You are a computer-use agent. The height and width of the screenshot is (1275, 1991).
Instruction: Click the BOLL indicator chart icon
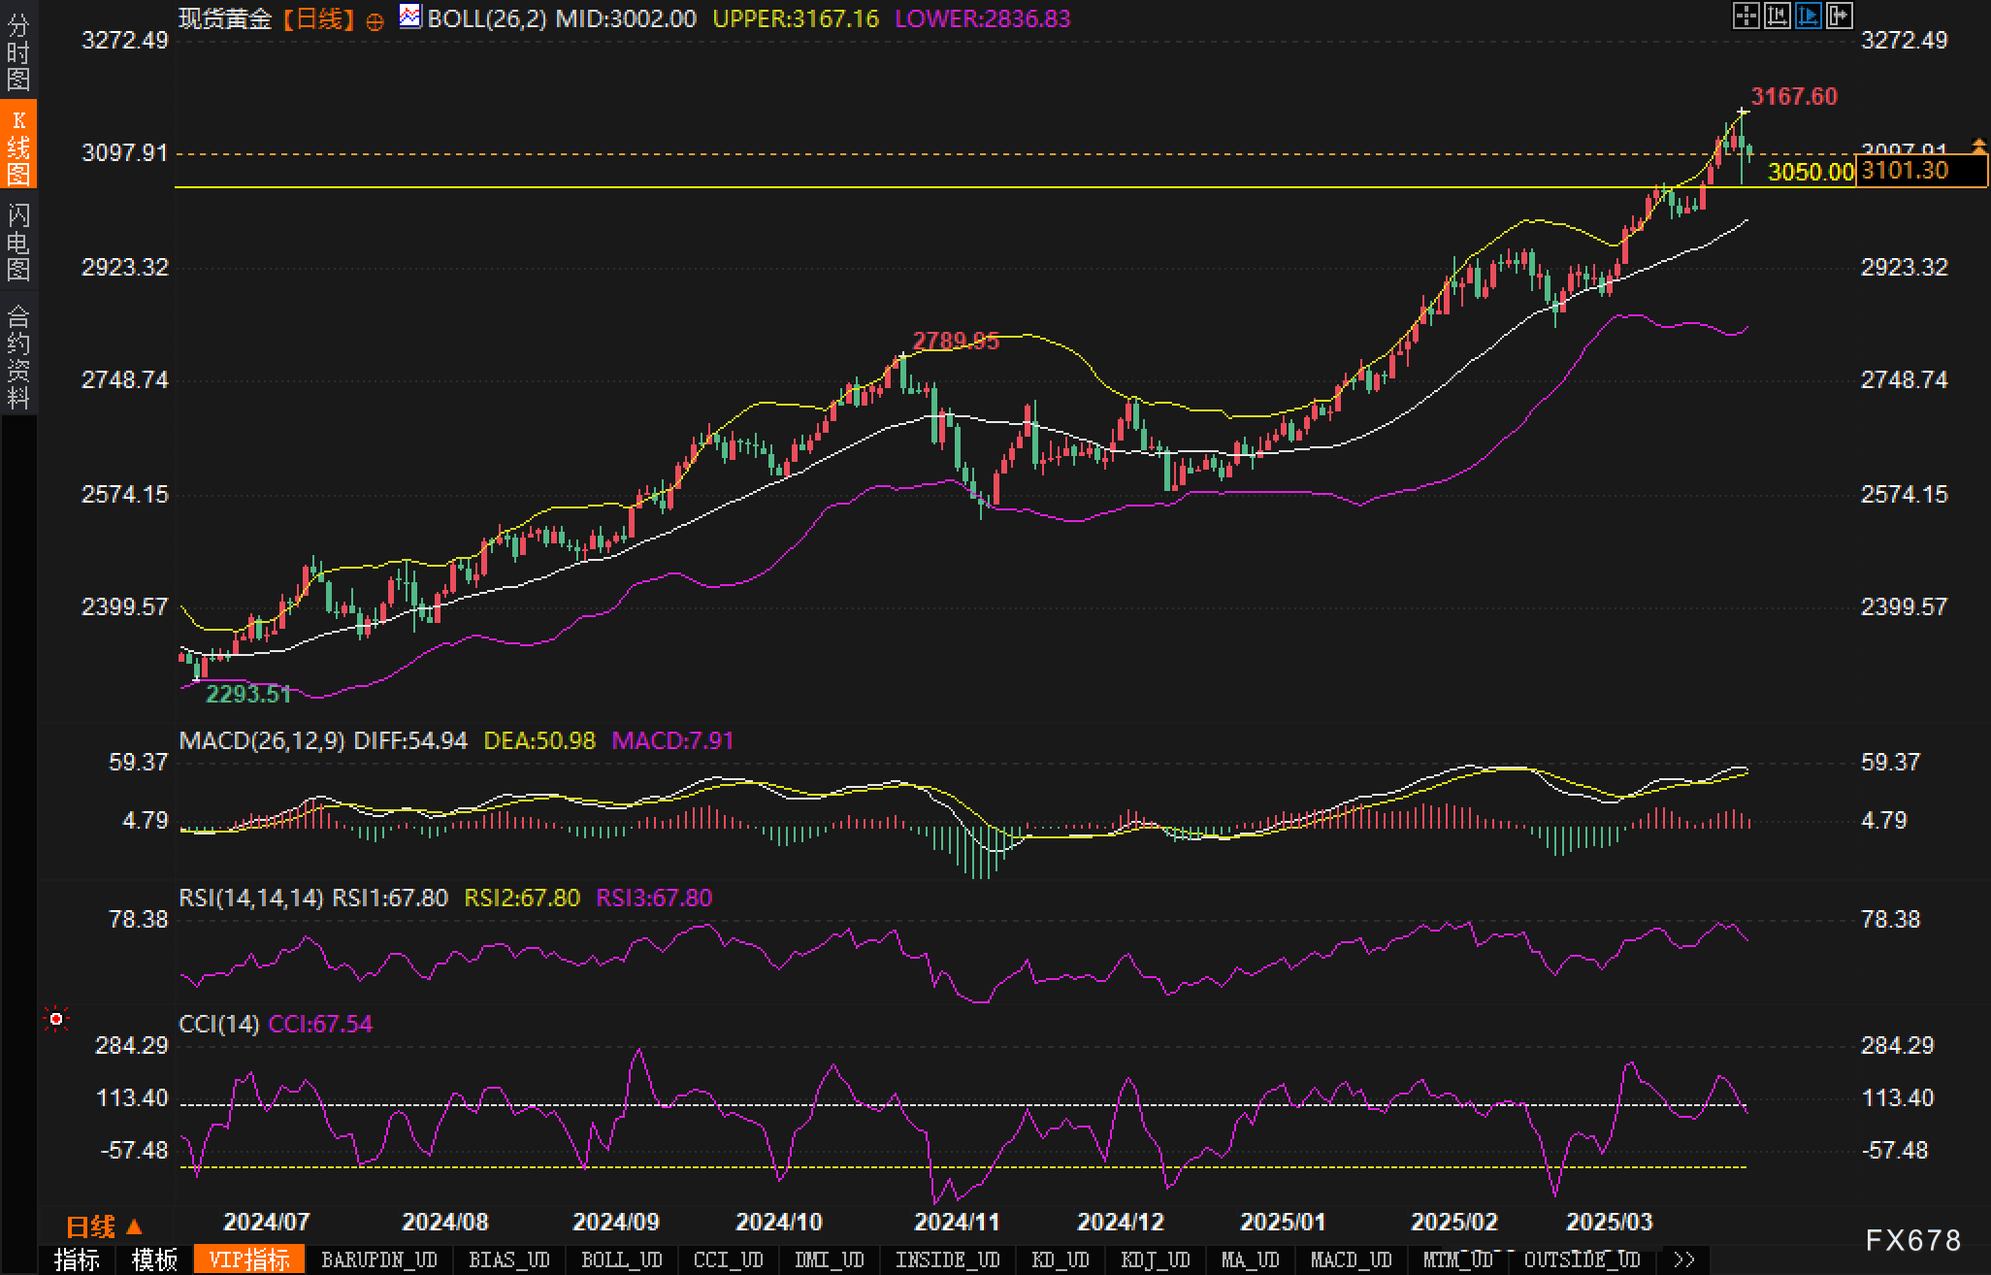pos(410,16)
